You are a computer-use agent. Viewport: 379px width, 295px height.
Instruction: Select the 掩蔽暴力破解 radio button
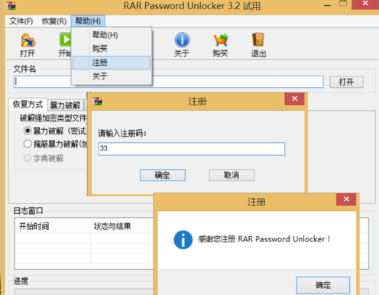point(28,144)
